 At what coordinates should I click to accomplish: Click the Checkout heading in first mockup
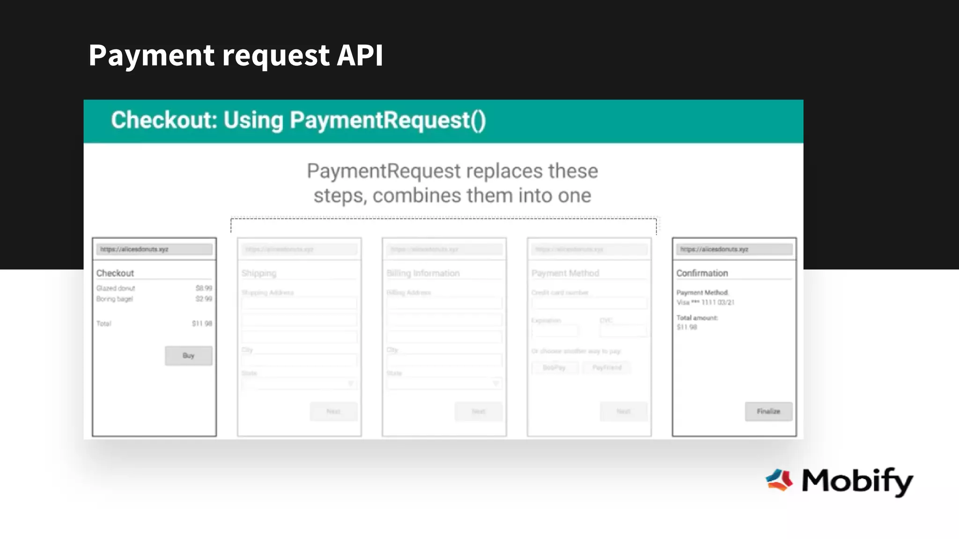[x=115, y=273]
